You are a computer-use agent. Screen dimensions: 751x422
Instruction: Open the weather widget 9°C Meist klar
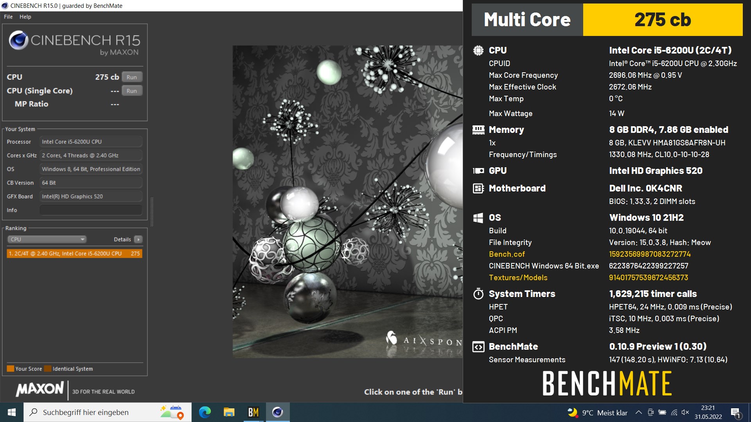(x=597, y=413)
